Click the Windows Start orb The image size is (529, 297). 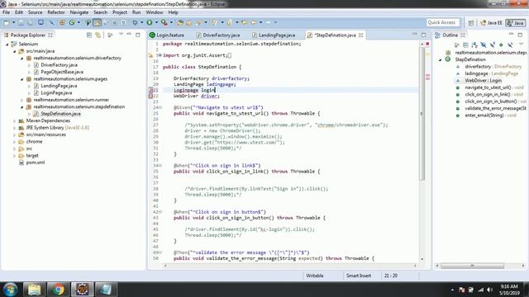point(10,290)
